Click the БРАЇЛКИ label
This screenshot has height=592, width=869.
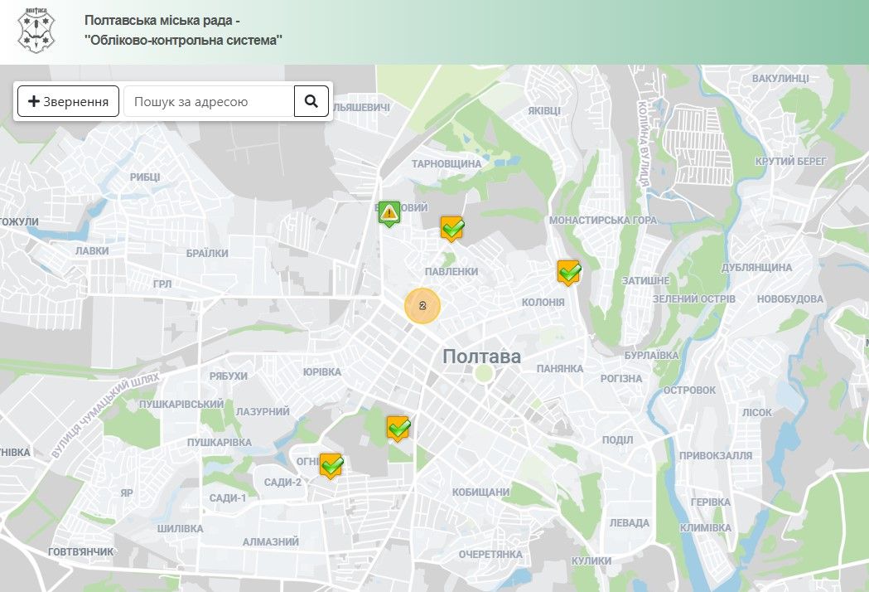pyautogui.click(x=207, y=254)
